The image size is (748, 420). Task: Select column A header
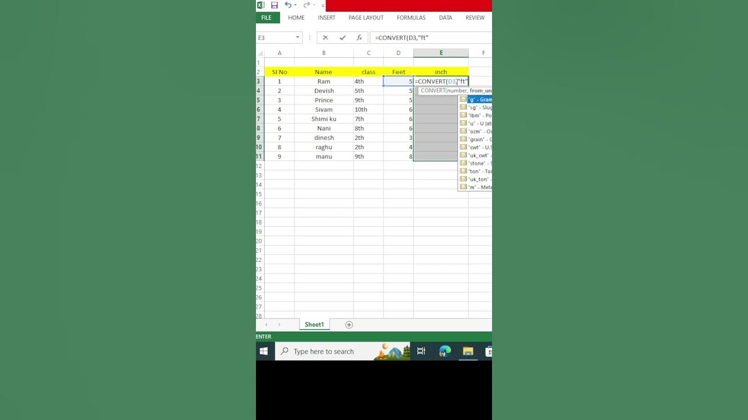pyautogui.click(x=279, y=53)
